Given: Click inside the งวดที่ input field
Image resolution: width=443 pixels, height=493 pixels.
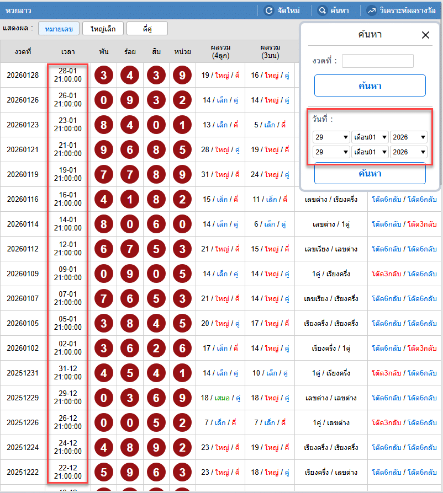Looking at the screenshot, I should pos(377,61).
